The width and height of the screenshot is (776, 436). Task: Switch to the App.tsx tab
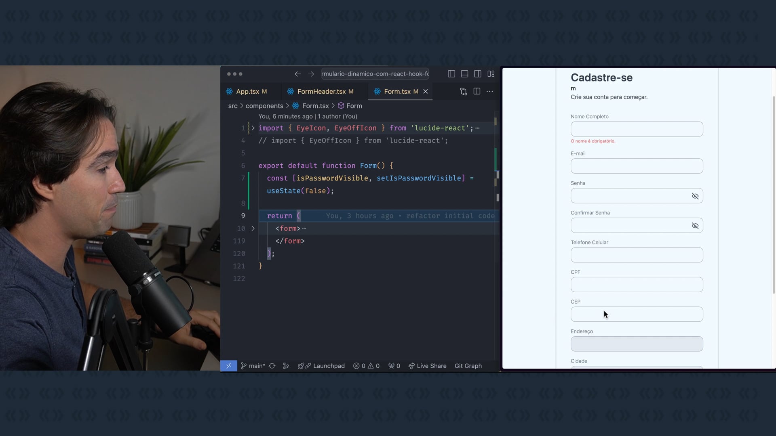click(x=247, y=92)
